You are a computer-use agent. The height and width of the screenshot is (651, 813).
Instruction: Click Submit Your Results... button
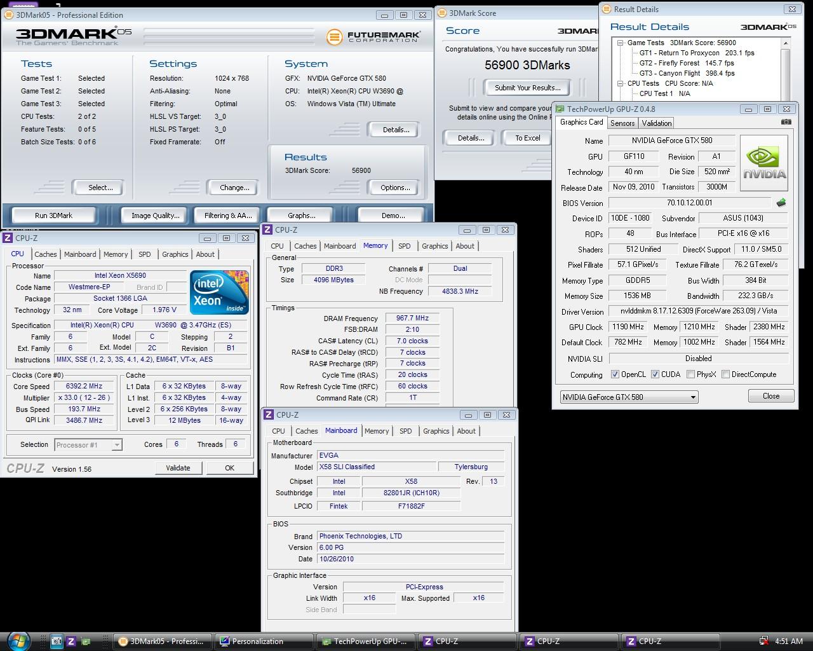pos(527,88)
